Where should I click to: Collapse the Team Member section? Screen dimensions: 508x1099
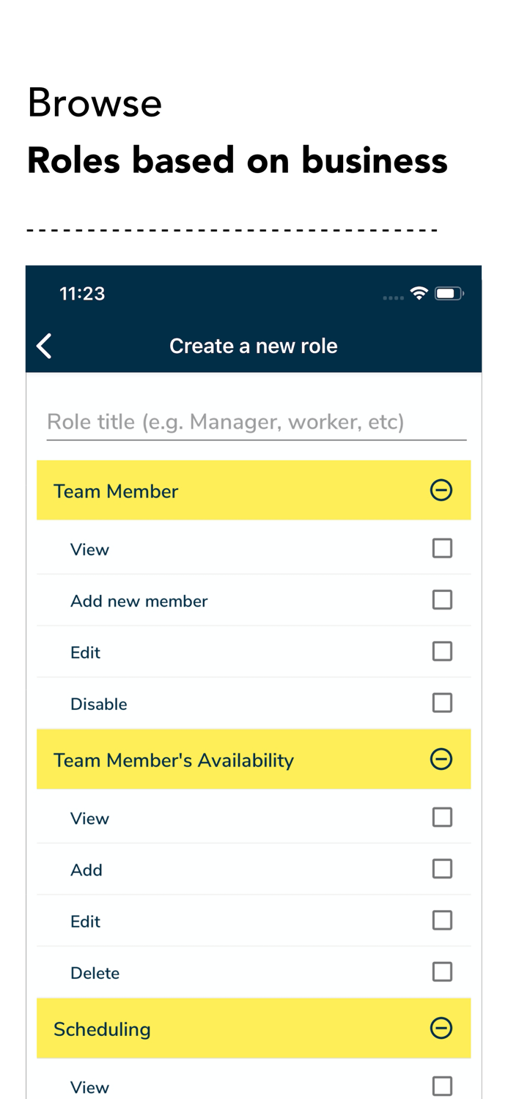(x=442, y=490)
